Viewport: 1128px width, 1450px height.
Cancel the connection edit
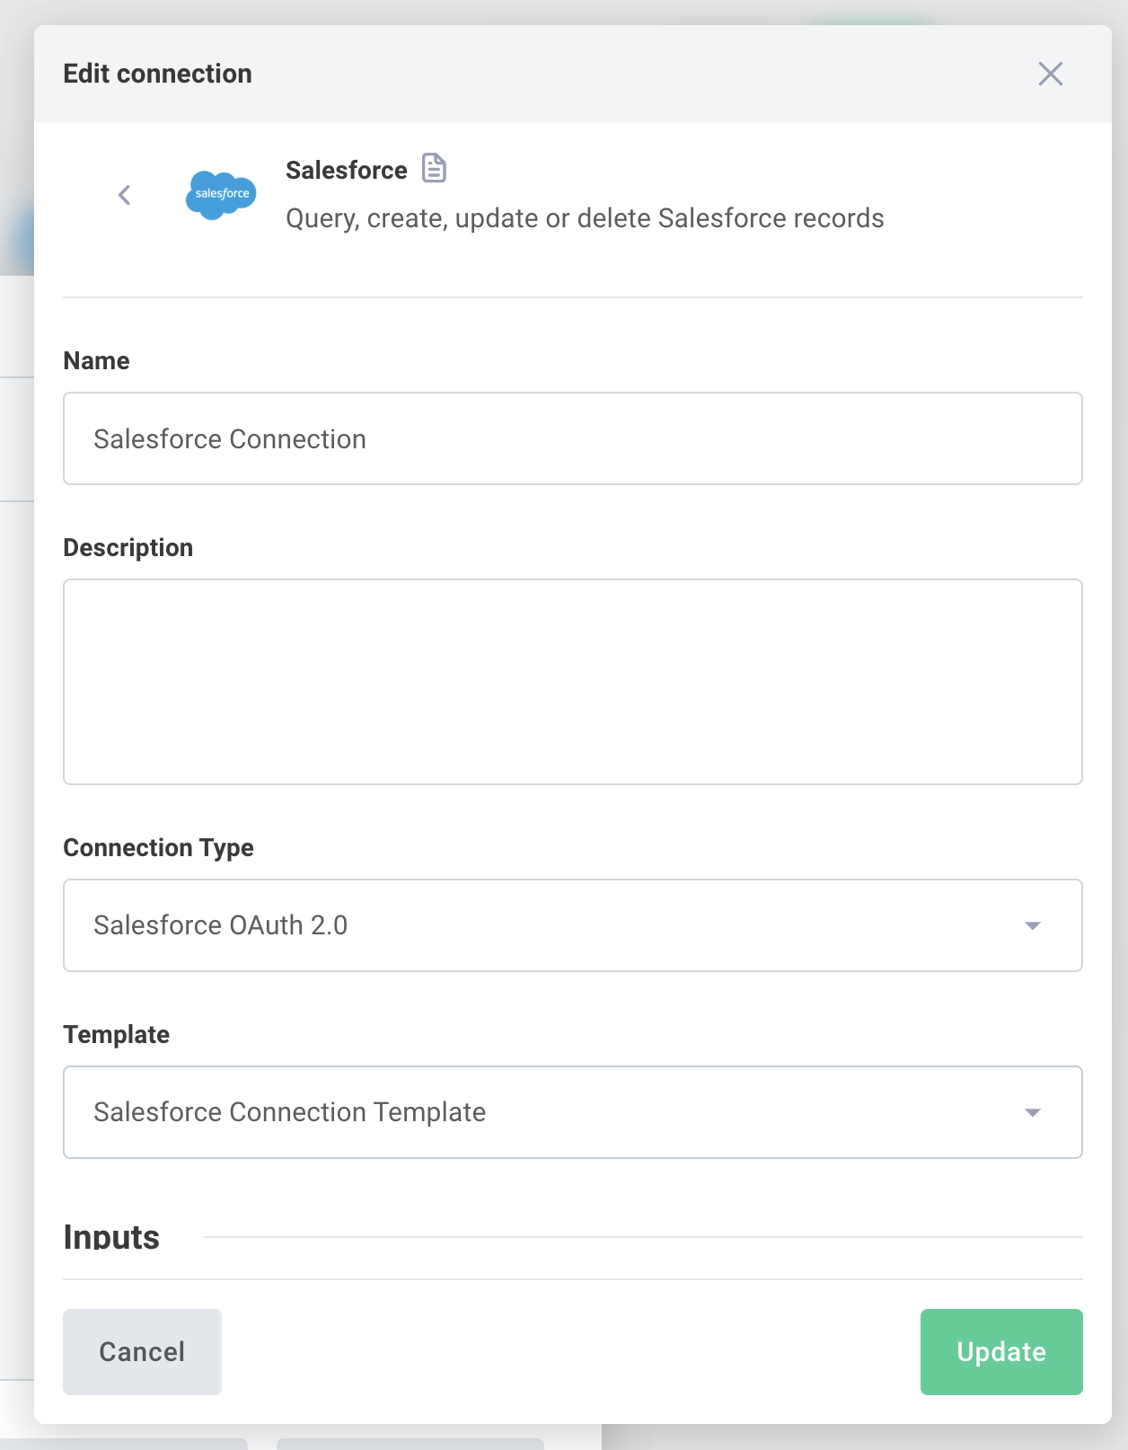click(x=141, y=1352)
